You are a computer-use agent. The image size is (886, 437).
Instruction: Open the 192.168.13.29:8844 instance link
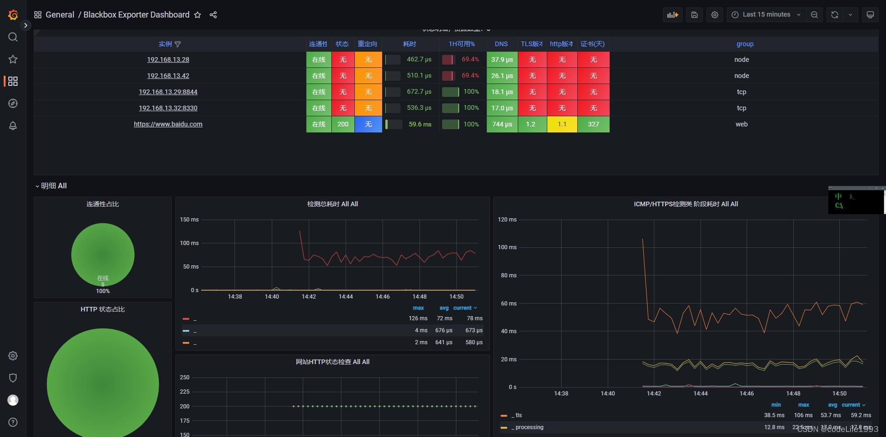(x=168, y=92)
